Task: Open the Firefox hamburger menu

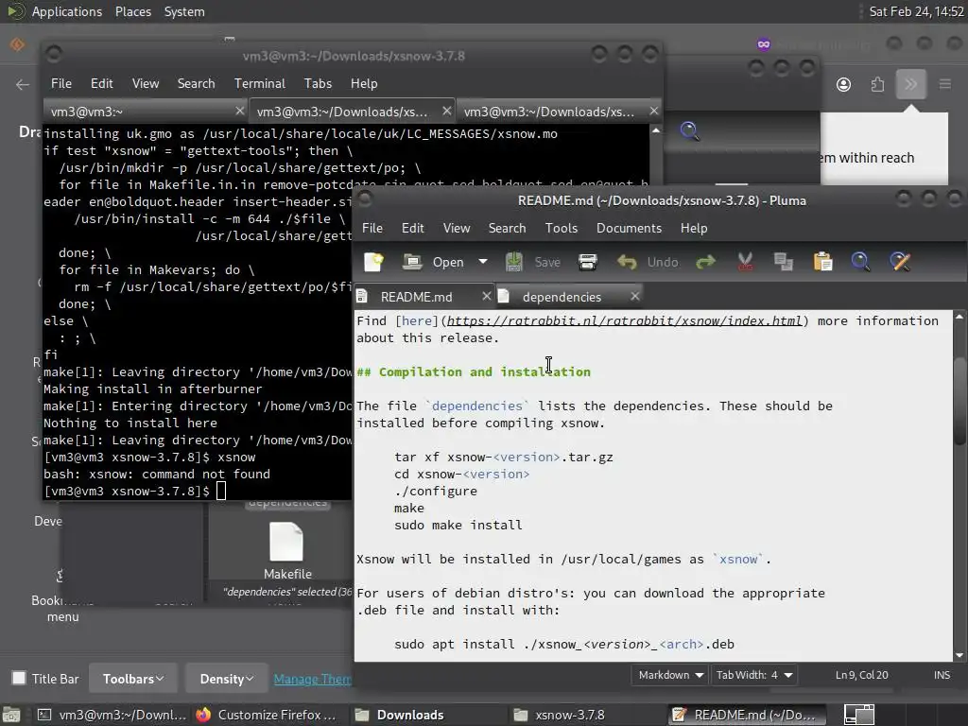Action: pyautogui.click(x=944, y=84)
